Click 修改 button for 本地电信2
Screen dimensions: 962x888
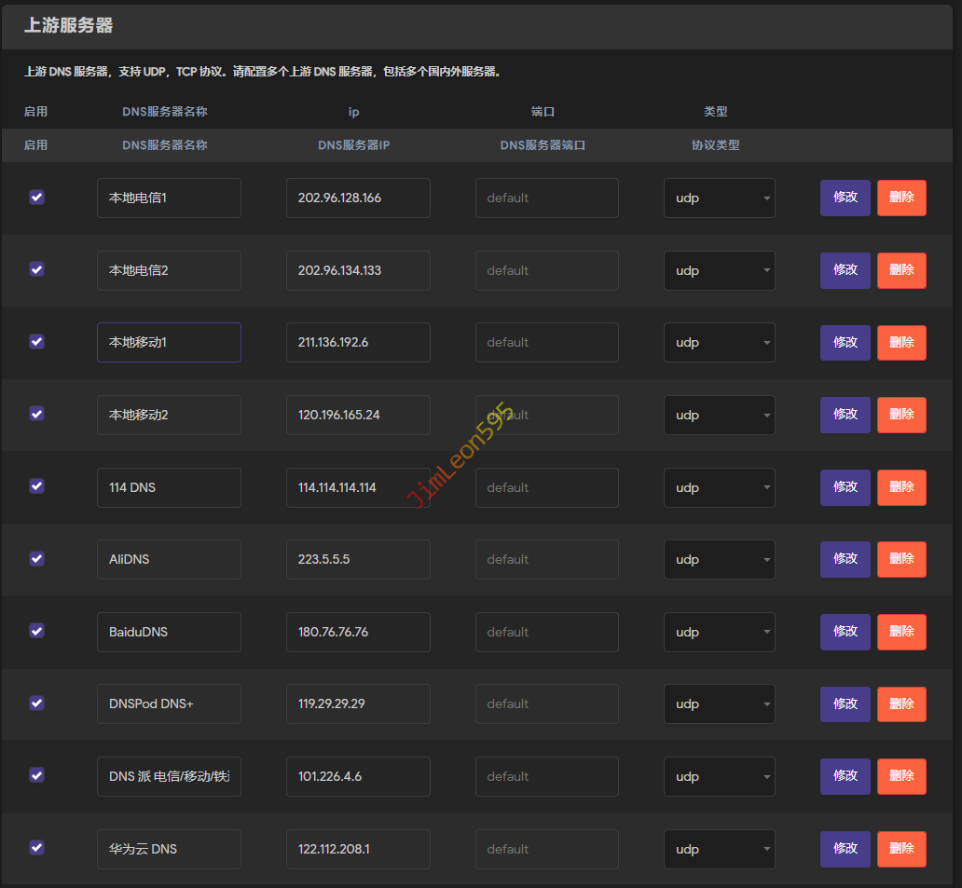845,270
